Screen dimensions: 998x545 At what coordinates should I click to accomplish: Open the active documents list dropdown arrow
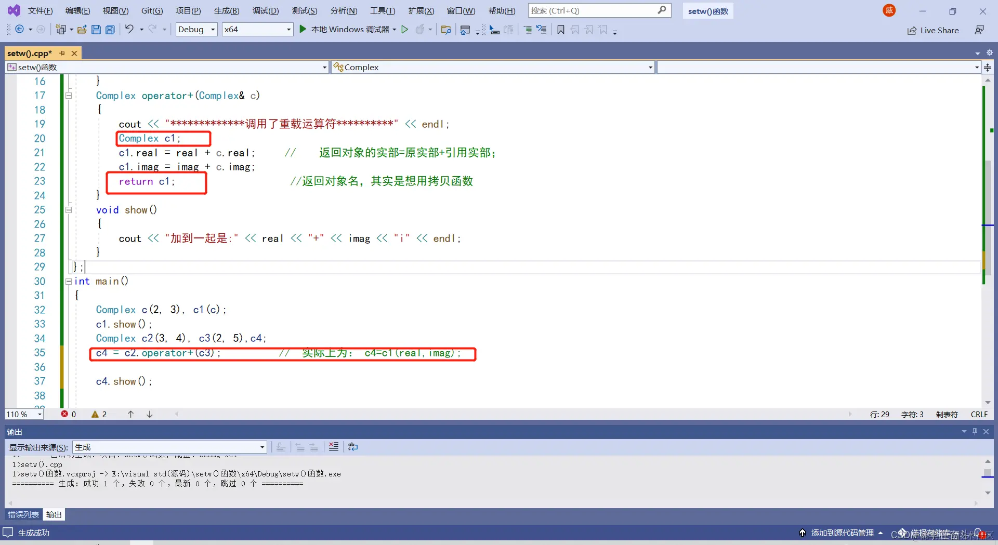978,53
